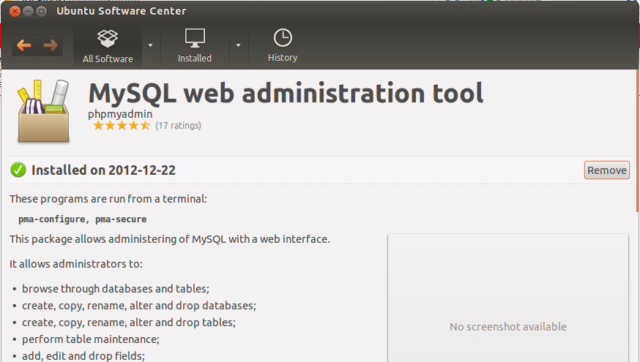Click 'add, edit and drop fields;' item
640x362 pixels.
coord(83,356)
